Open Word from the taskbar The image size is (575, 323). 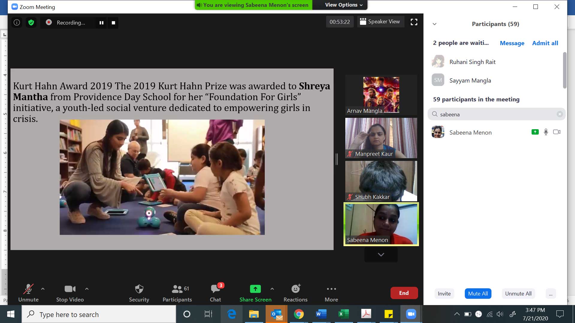[x=321, y=314]
